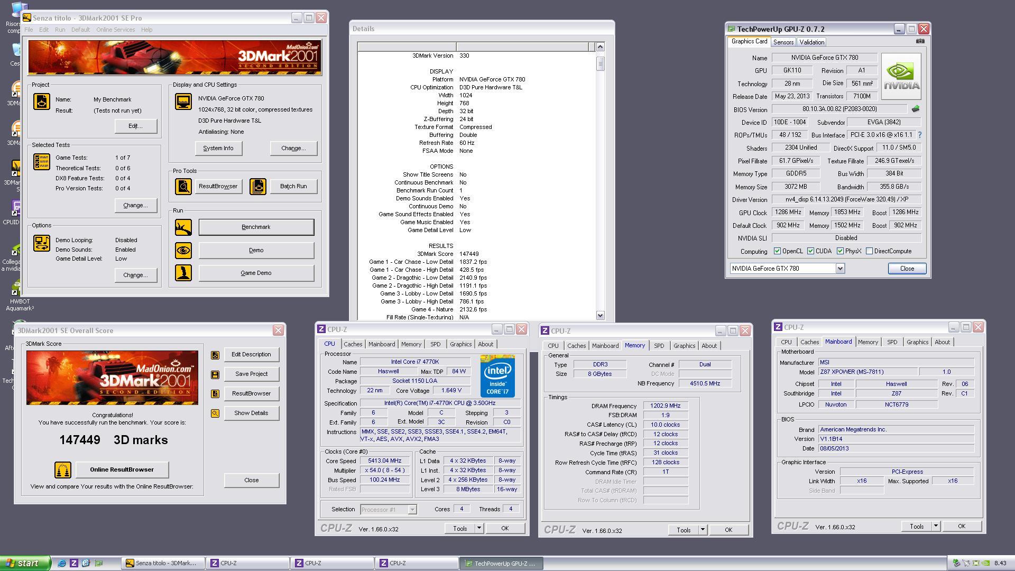Toggle the CUDA checkbox in GPU-Z
The image size is (1015, 571).
[810, 251]
